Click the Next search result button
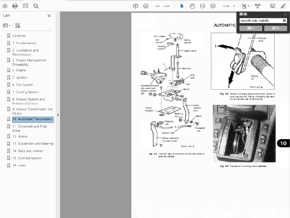 tap(275, 28)
